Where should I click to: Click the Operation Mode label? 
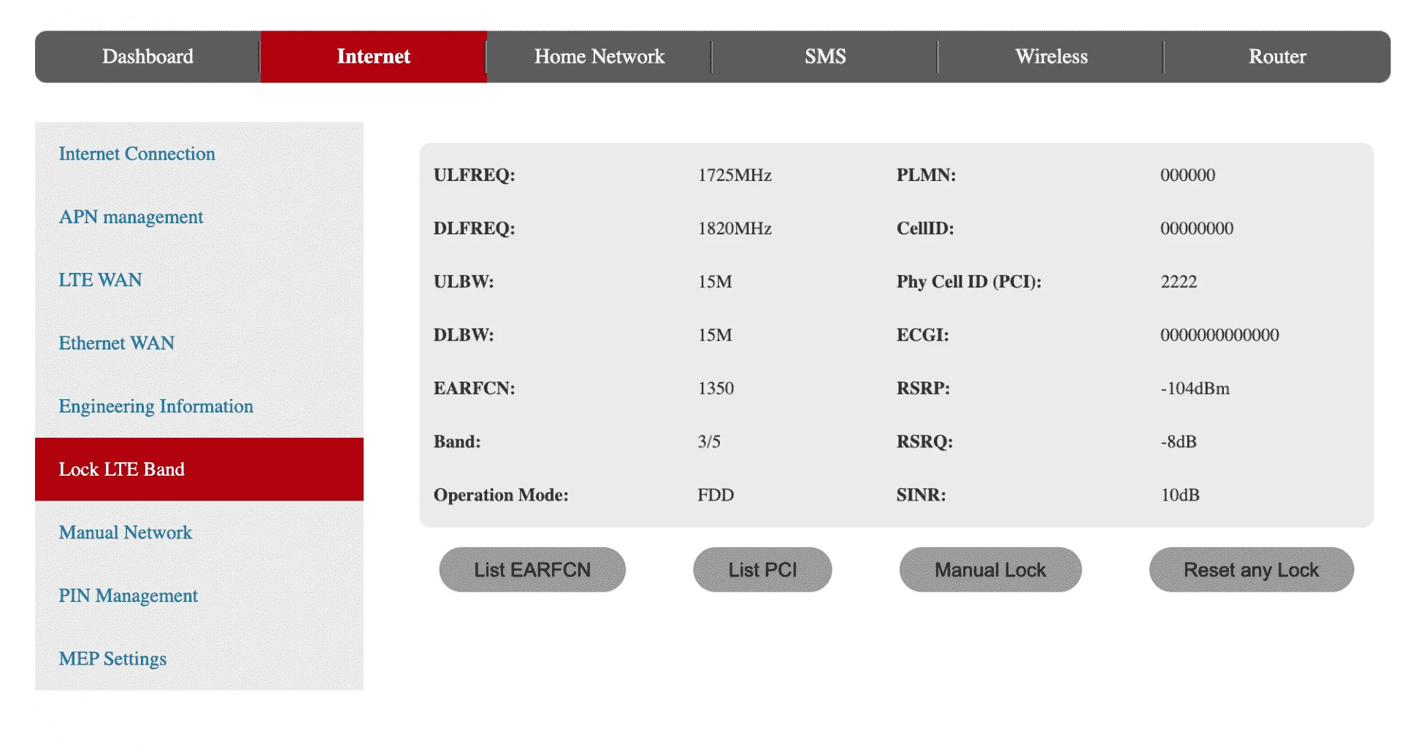501,495
